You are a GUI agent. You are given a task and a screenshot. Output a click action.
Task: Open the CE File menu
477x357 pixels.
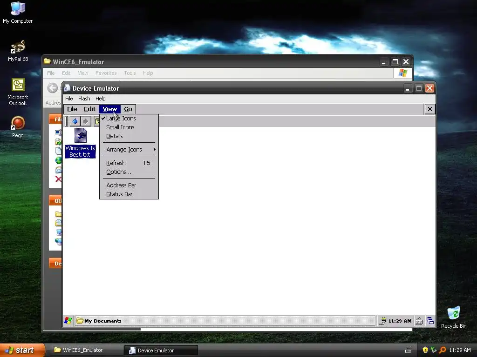(72, 109)
